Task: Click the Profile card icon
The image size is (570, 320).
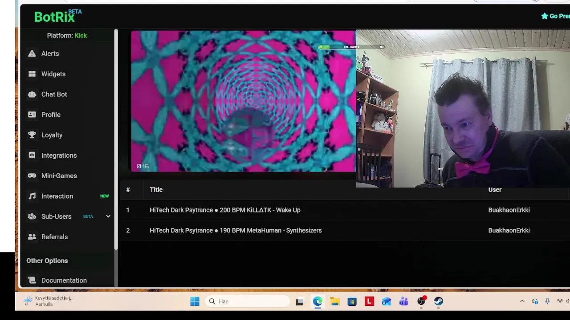Action: pos(32,115)
